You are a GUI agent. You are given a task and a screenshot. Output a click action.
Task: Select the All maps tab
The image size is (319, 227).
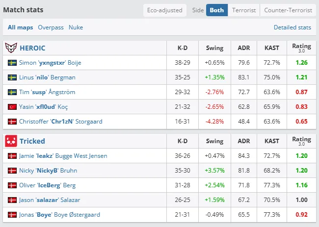tap(21, 27)
